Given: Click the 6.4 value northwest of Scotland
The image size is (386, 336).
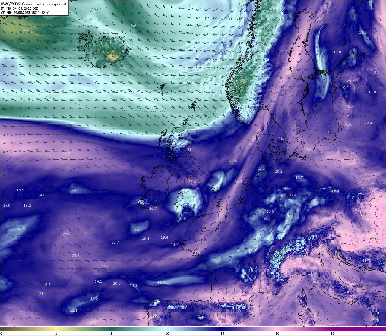Looking at the screenshot, I should pos(121,121).
